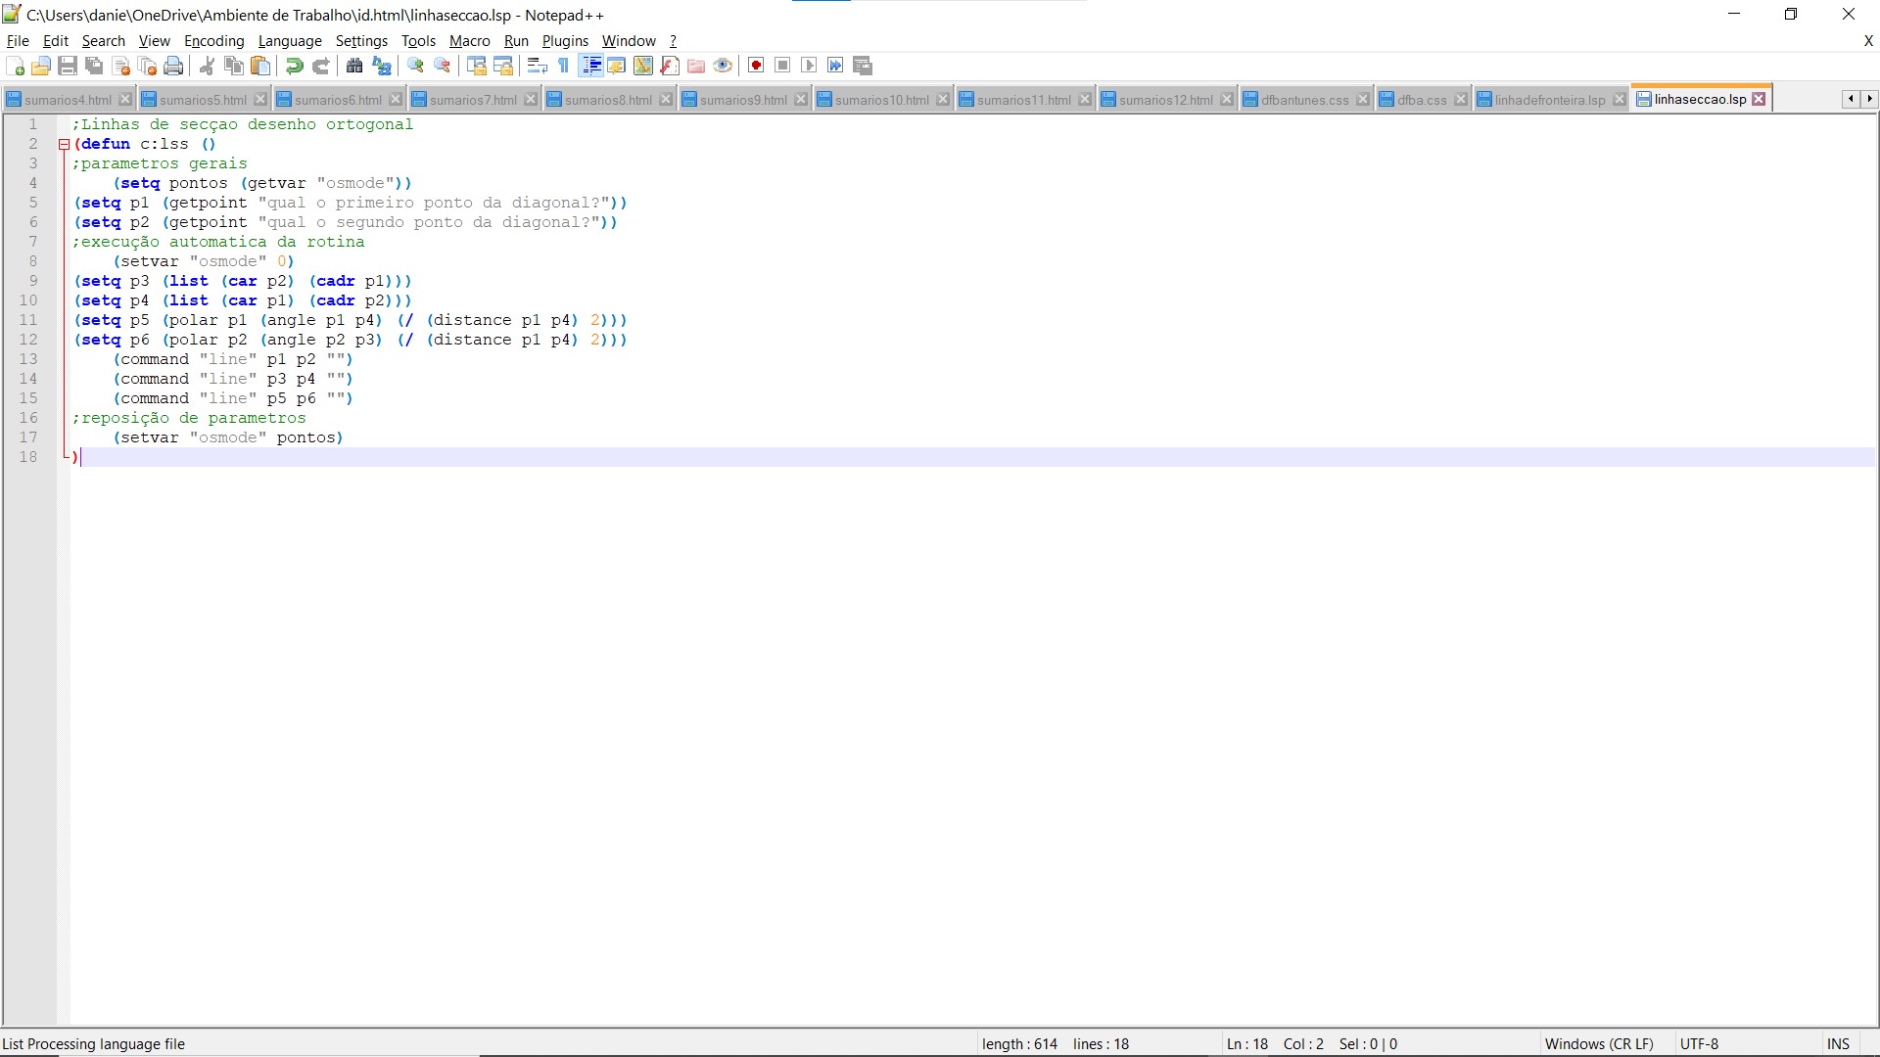Toggle monitoring eye icon
The width and height of the screenshot is (1880, 1057).
click(723, 66)
